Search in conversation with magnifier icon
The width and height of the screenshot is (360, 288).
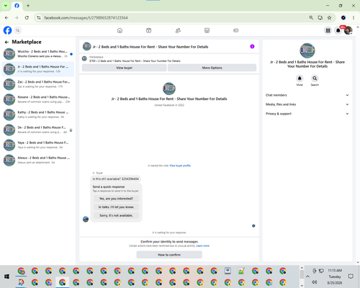(x=315, y=78)
